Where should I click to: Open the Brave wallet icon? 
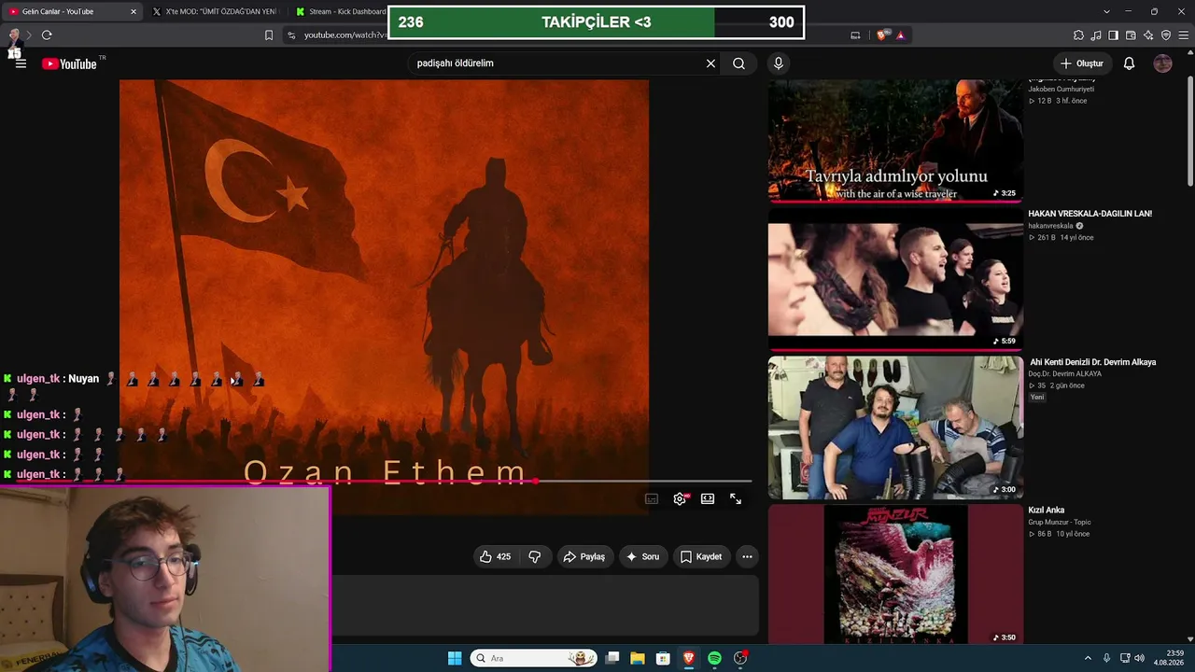(1131, 35)
